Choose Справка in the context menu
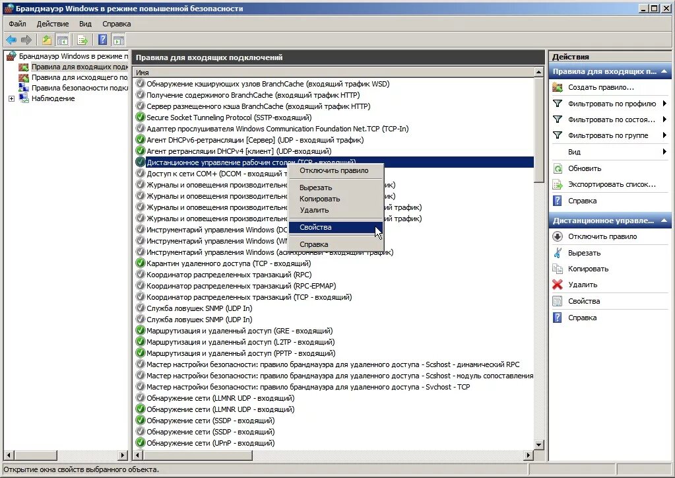675x478 pixels. tap(335, 244)
